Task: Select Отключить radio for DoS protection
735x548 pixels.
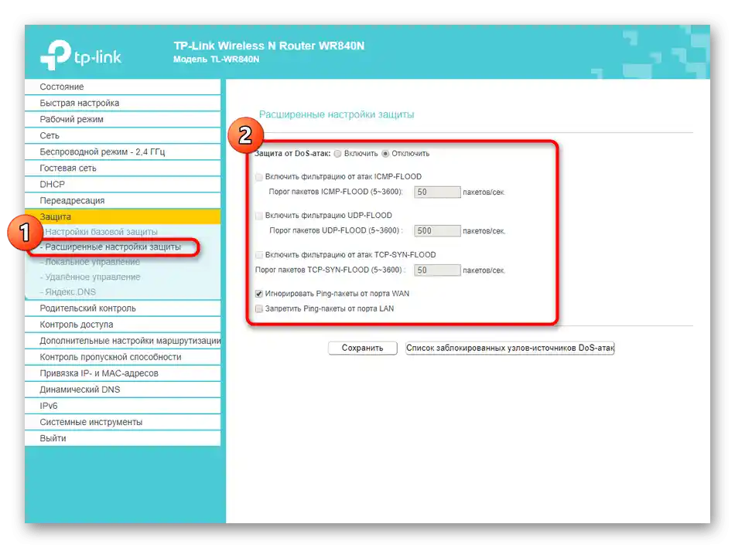Action: [x=385, y=154]
